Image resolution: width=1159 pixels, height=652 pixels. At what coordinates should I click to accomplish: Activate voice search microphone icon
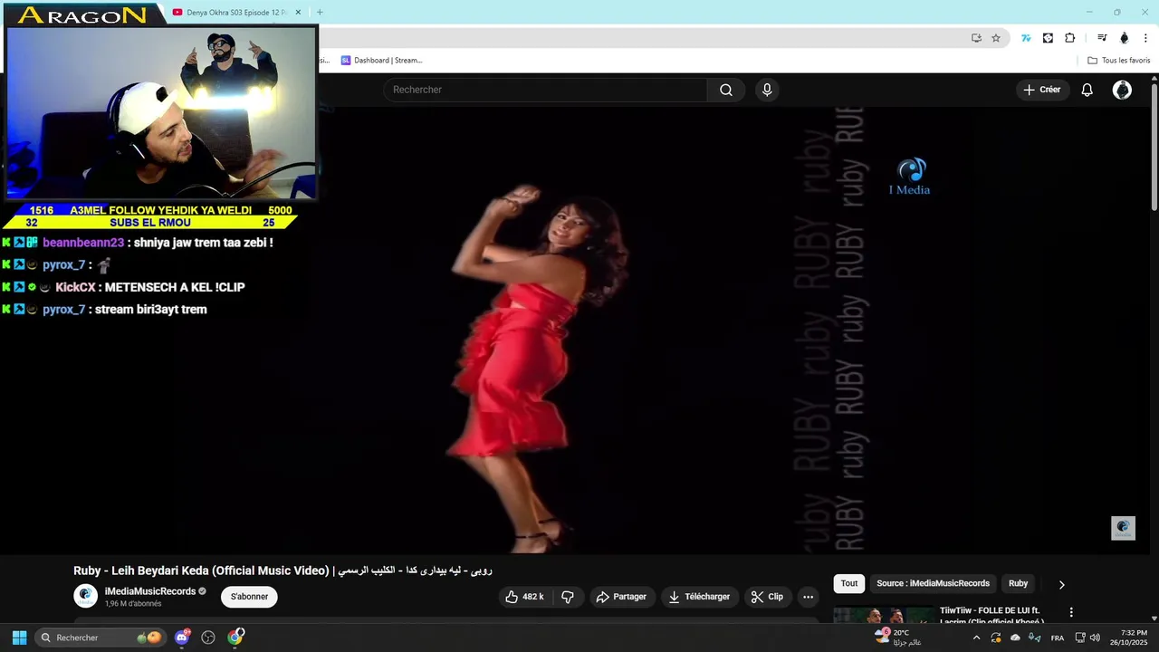pyautogui.click(x=767, y=90)
